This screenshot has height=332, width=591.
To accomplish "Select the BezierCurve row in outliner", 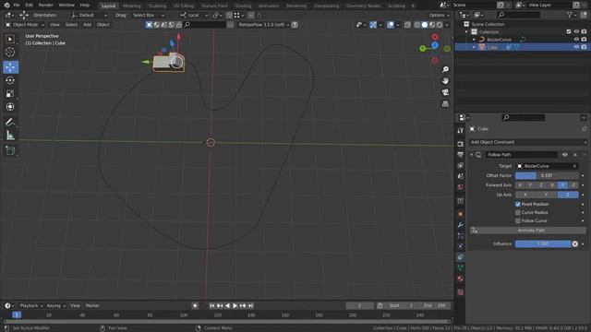I will [522, 40].
